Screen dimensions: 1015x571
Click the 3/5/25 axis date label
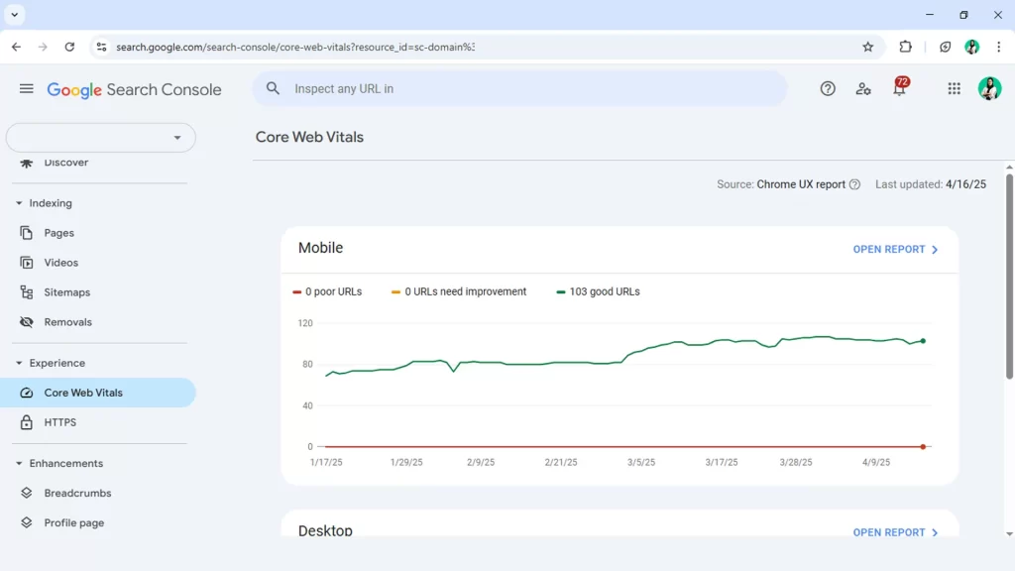(x=641, y=462)
